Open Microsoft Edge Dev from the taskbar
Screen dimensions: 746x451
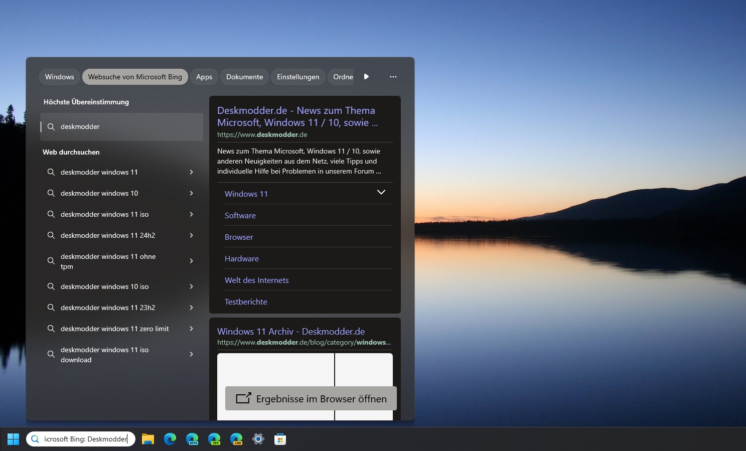(214, 439)
